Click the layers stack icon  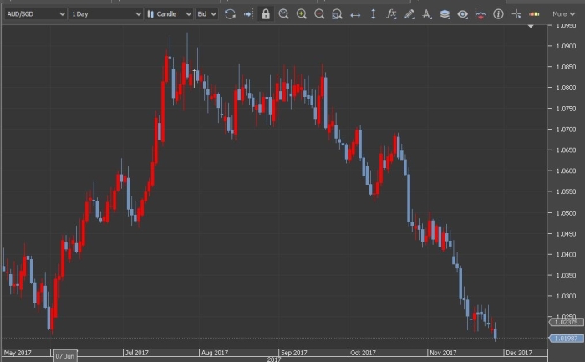pos(445,14)
